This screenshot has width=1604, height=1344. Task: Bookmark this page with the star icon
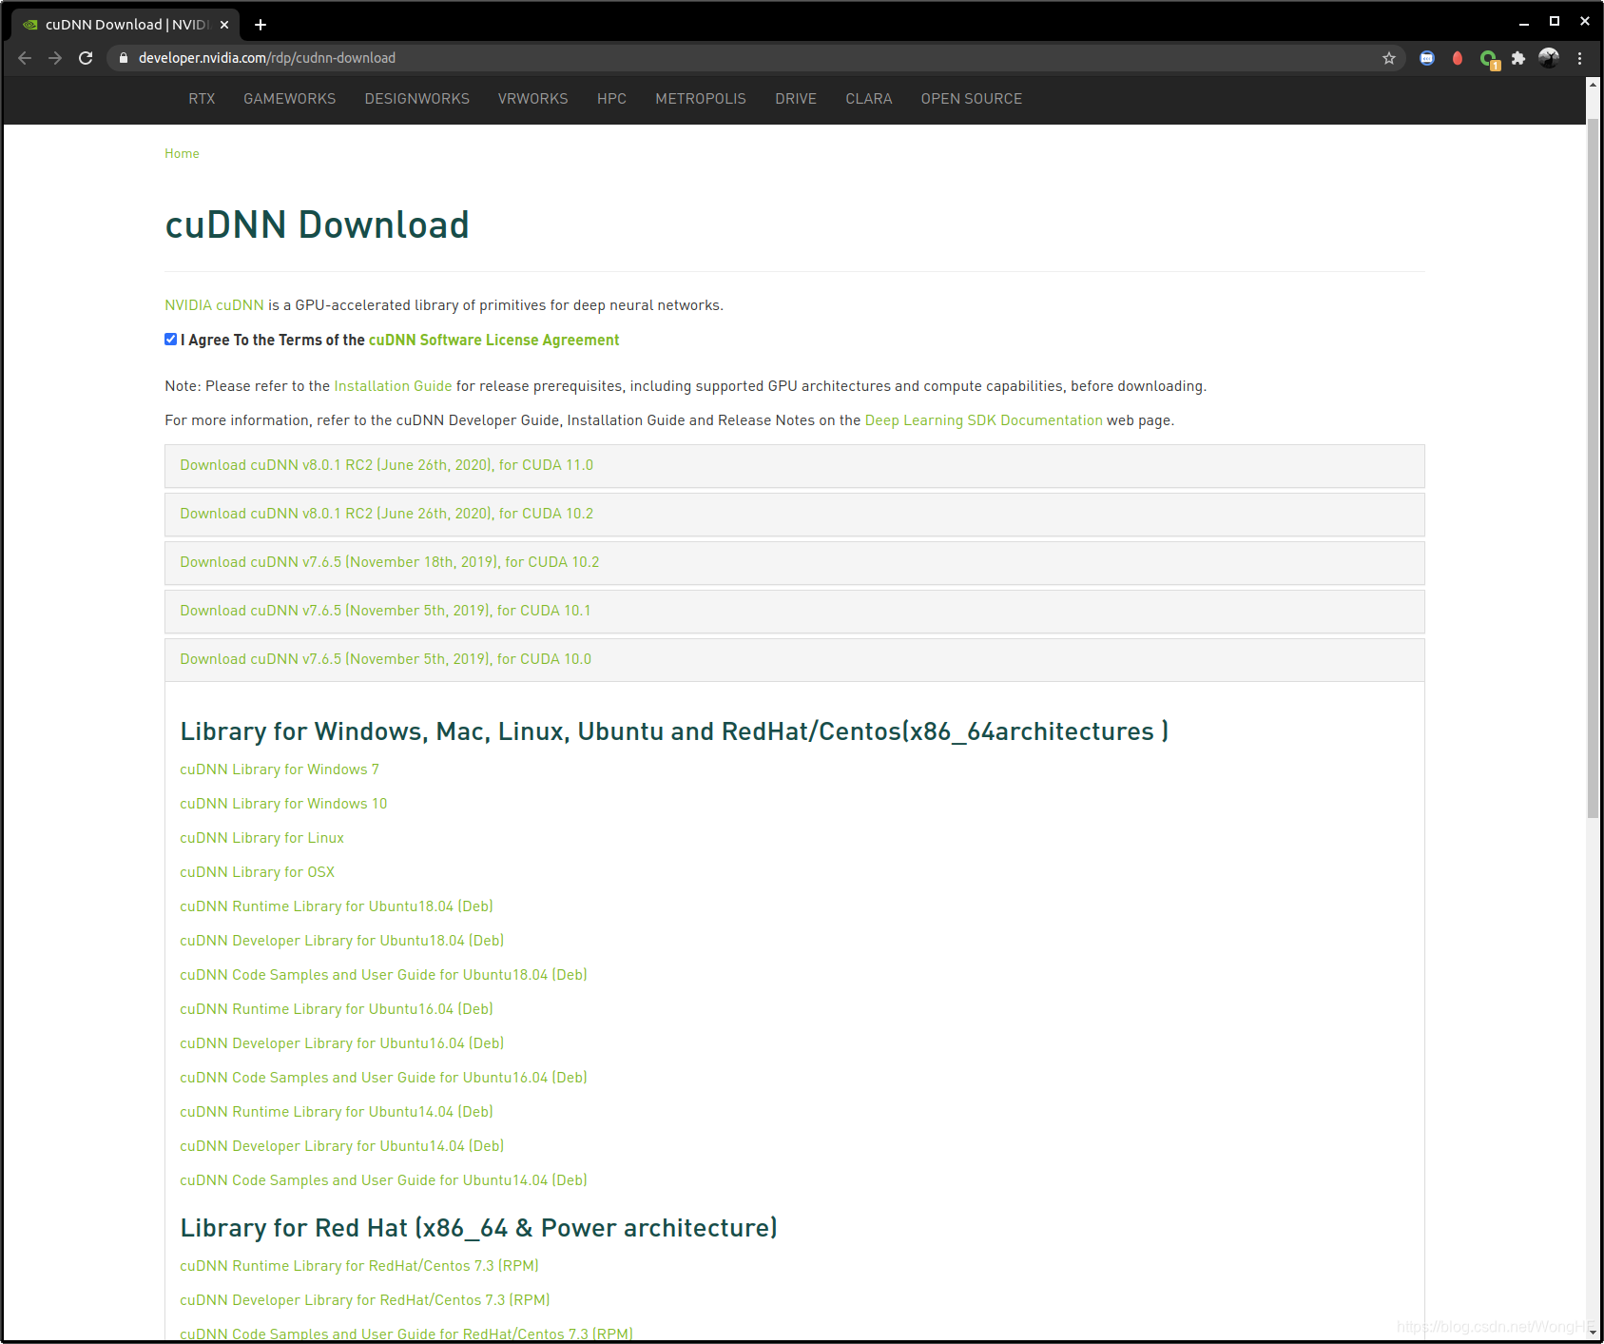pos(1389,58)
